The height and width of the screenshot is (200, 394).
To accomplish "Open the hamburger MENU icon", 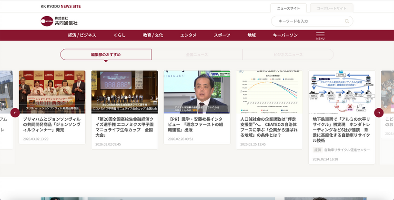I will click(320, 36).
